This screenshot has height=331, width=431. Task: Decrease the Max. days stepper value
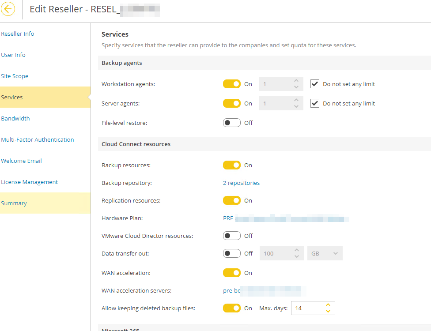pyautogui.click(x=328, y=311)
